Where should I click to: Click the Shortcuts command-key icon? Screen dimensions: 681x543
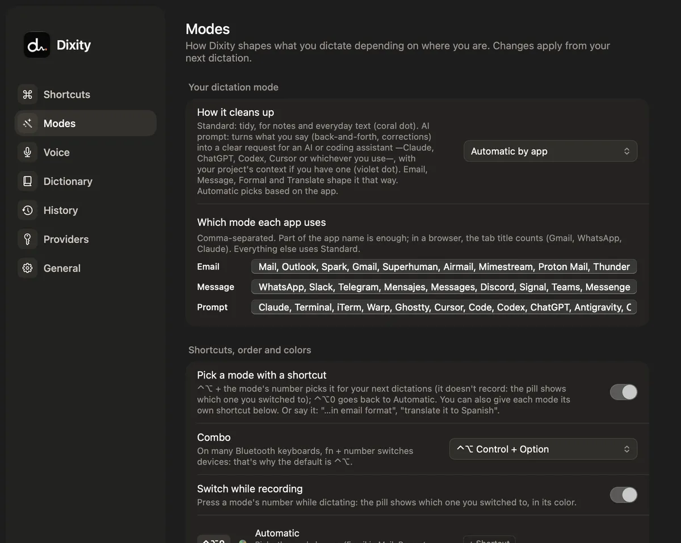27,94
